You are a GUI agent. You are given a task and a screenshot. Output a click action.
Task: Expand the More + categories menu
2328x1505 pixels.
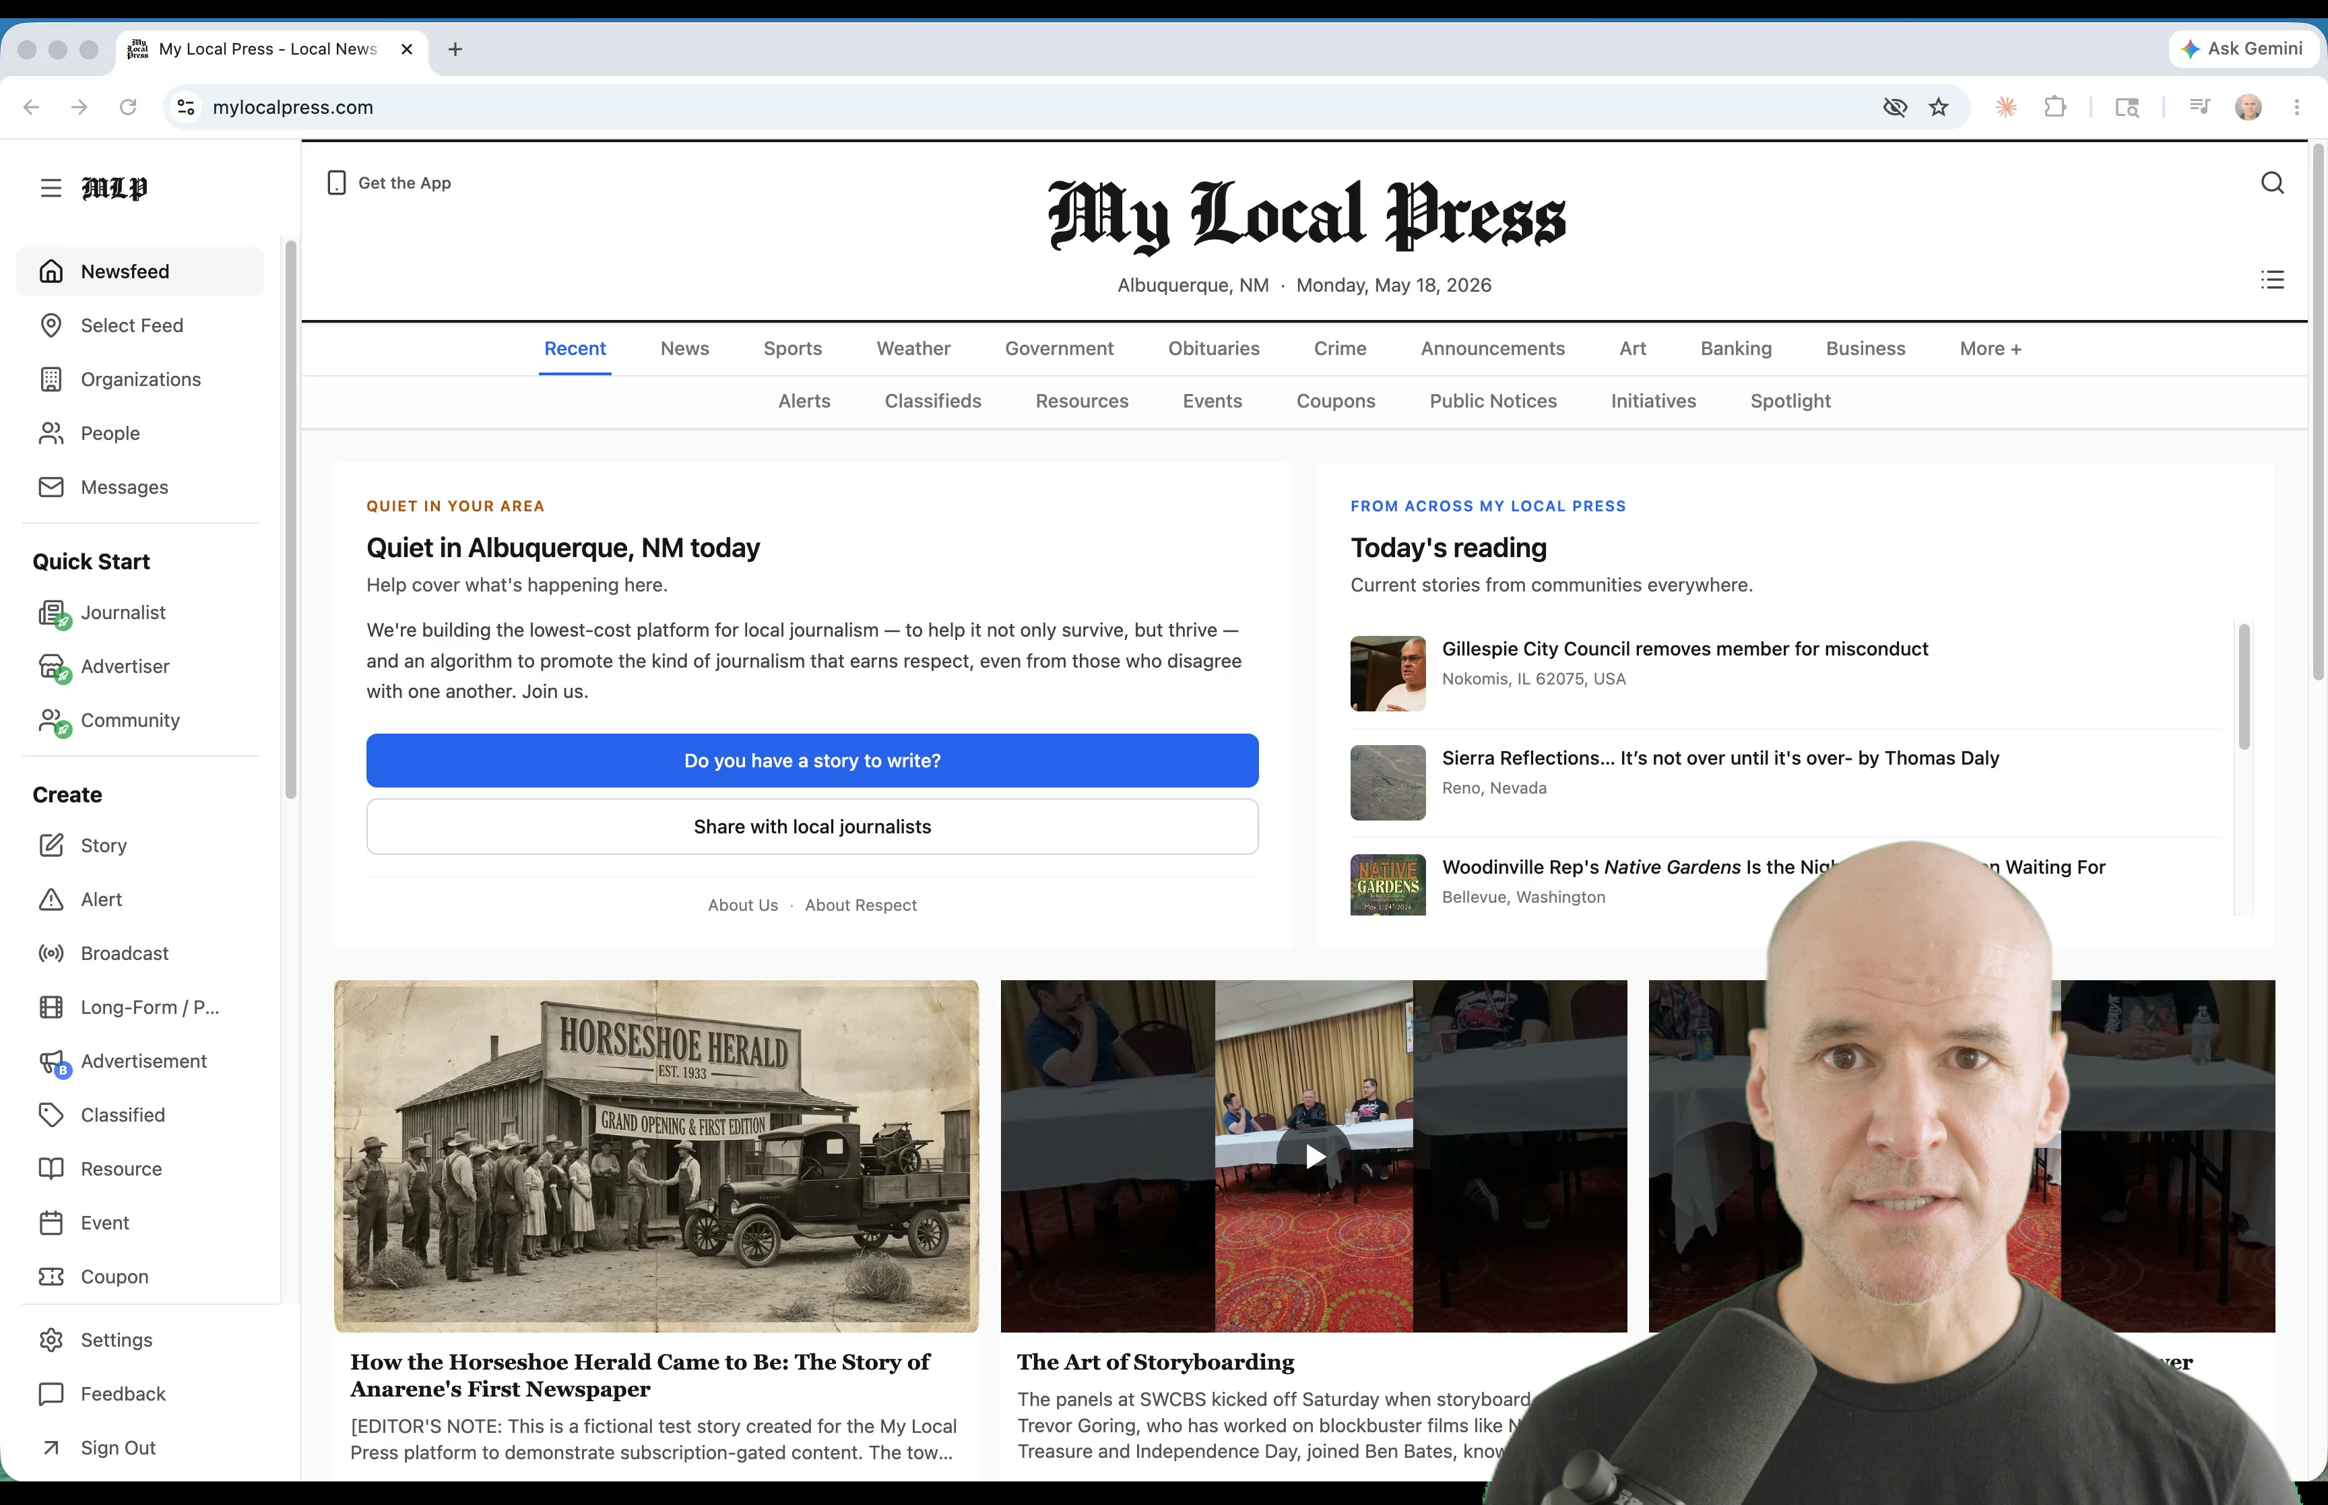(1990, 349)
